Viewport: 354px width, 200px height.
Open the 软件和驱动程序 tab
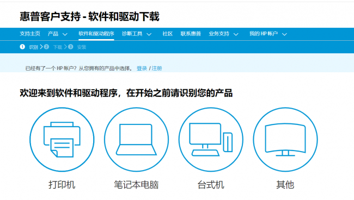pyautogui.click(x=96, y=34)
